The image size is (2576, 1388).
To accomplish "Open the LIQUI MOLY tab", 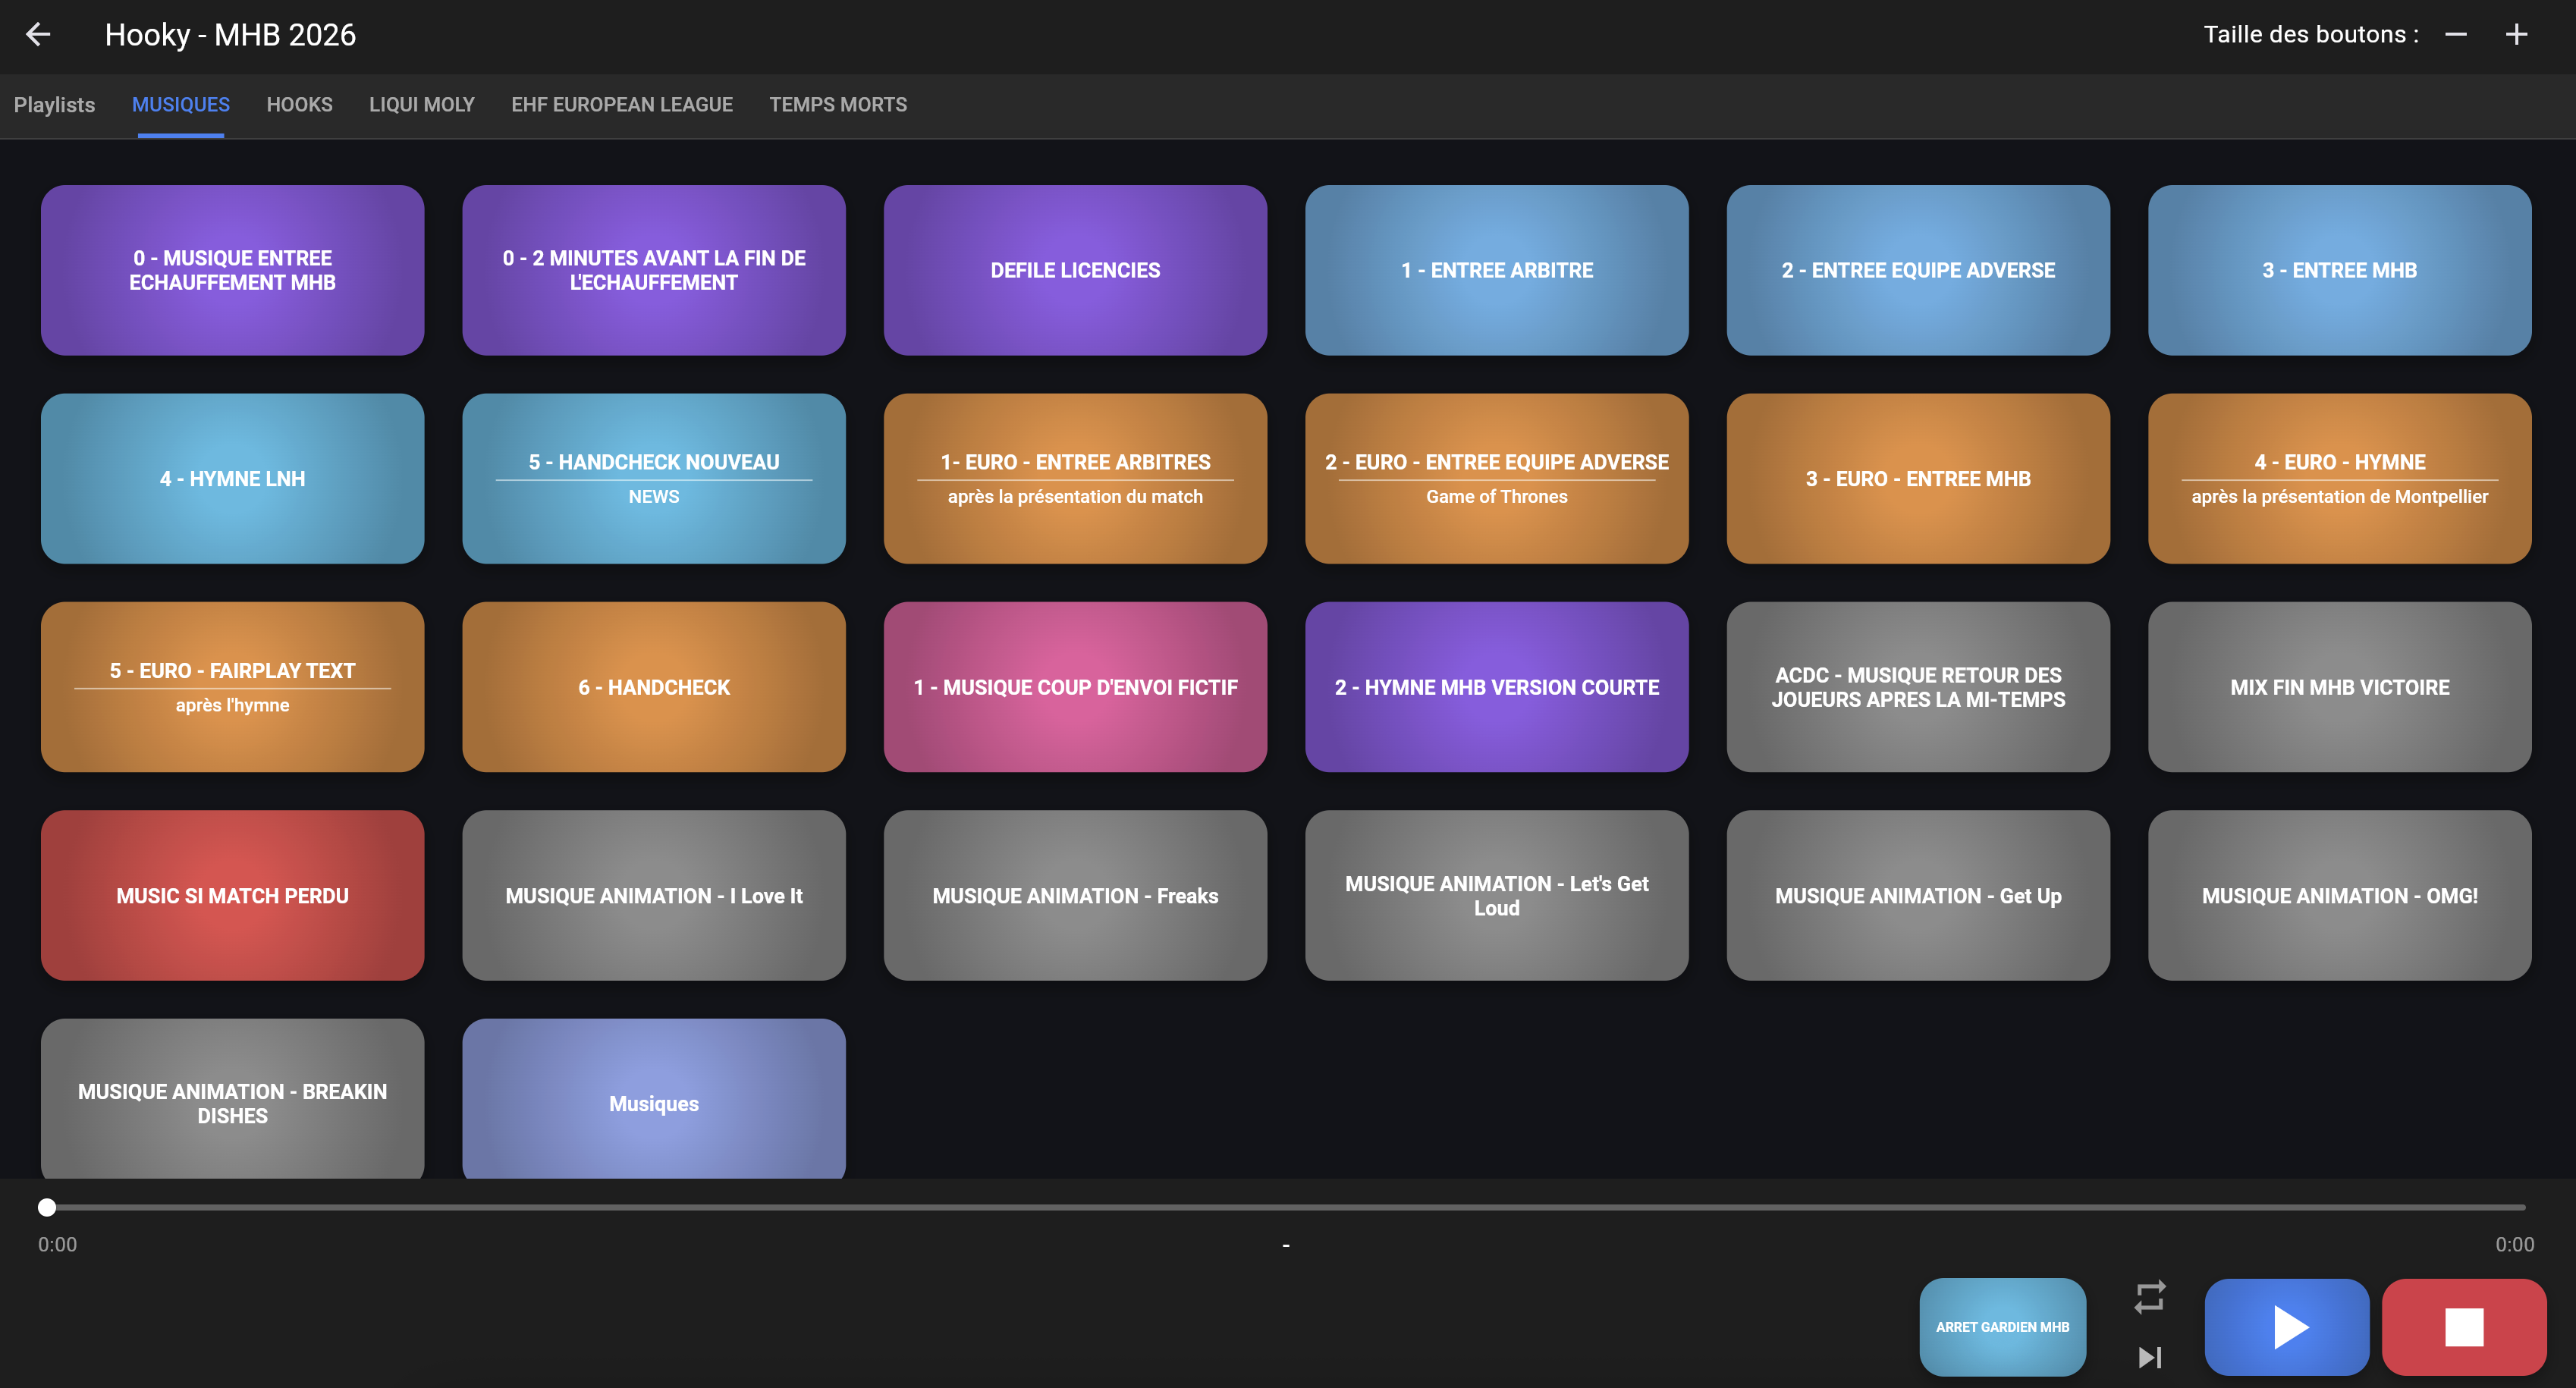I will tap(421, 104).
